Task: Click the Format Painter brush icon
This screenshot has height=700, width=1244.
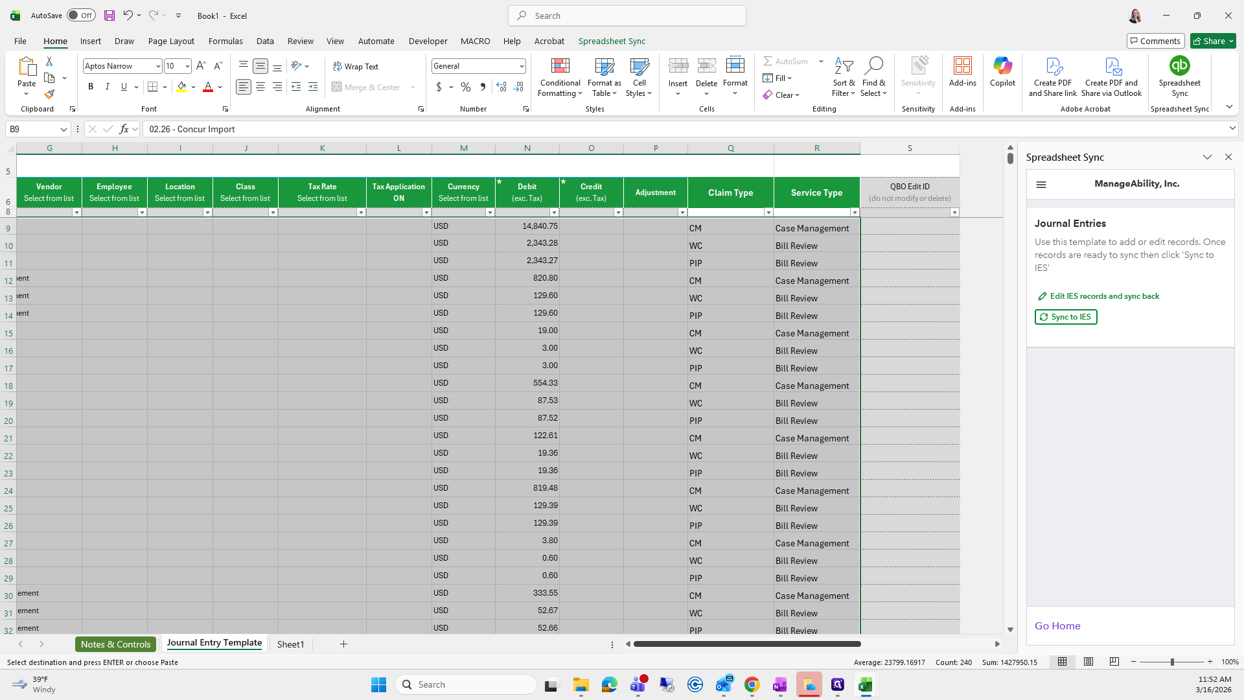Action: click(49, 95)
